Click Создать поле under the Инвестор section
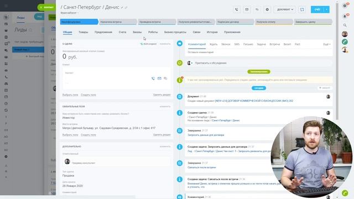Screen dimensions: 354x199 88,135
